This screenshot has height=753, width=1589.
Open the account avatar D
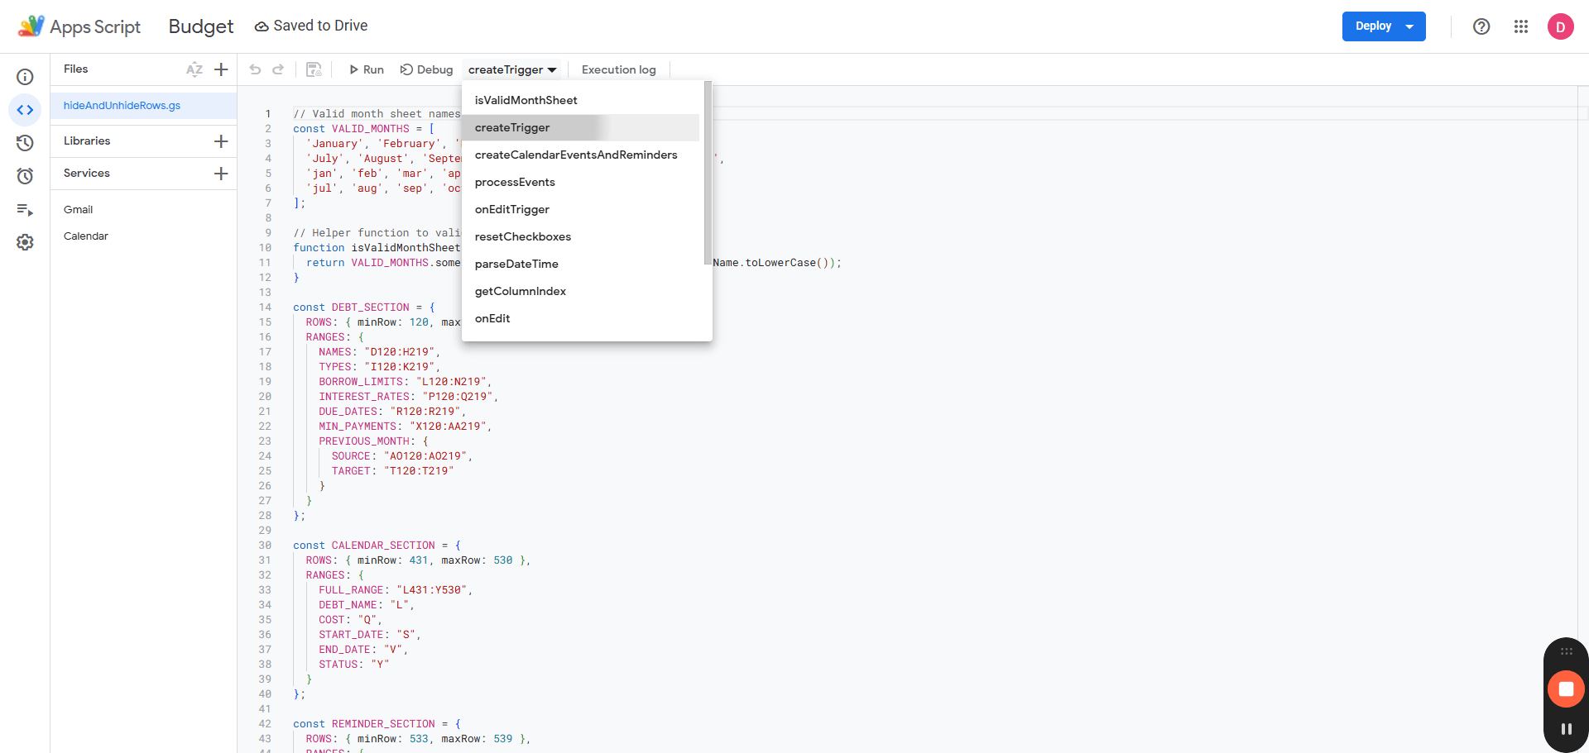(x=1561, y=26)
